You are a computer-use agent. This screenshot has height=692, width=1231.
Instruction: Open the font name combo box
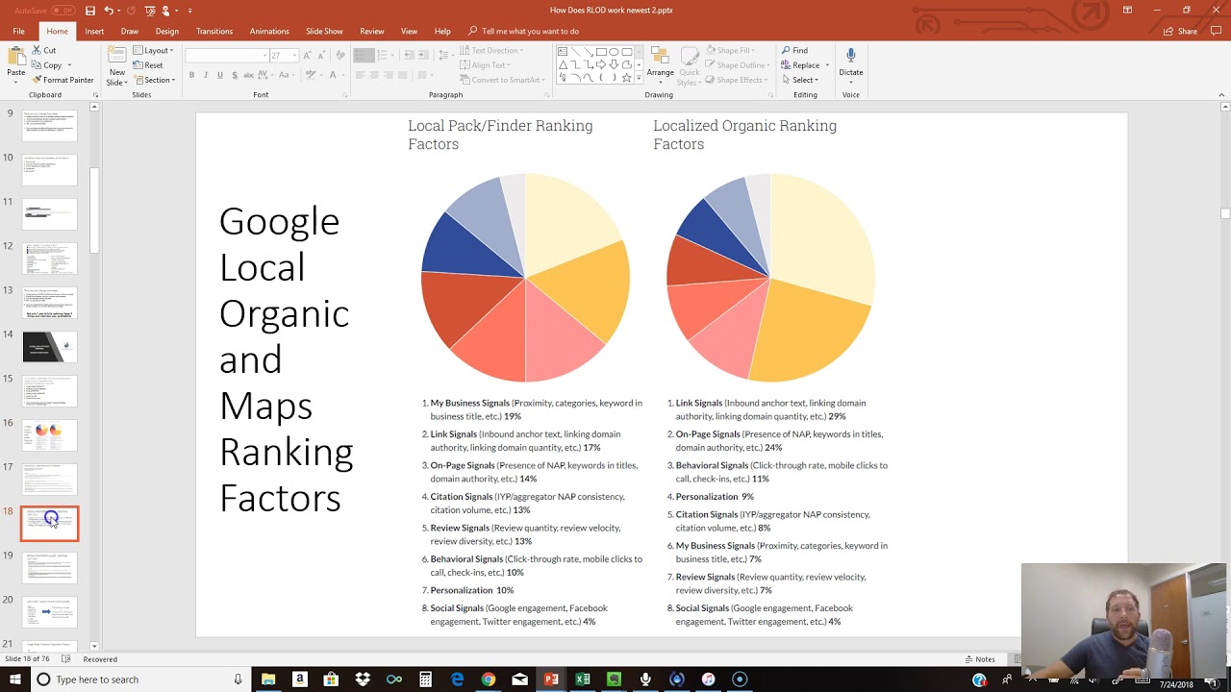coord(225,55)
